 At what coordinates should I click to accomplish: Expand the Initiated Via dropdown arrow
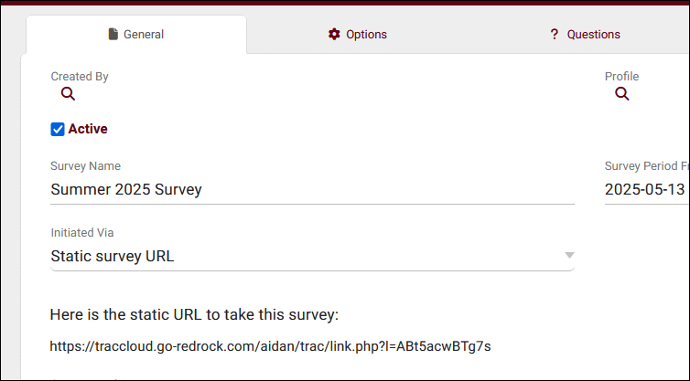(x=569, y=256)
